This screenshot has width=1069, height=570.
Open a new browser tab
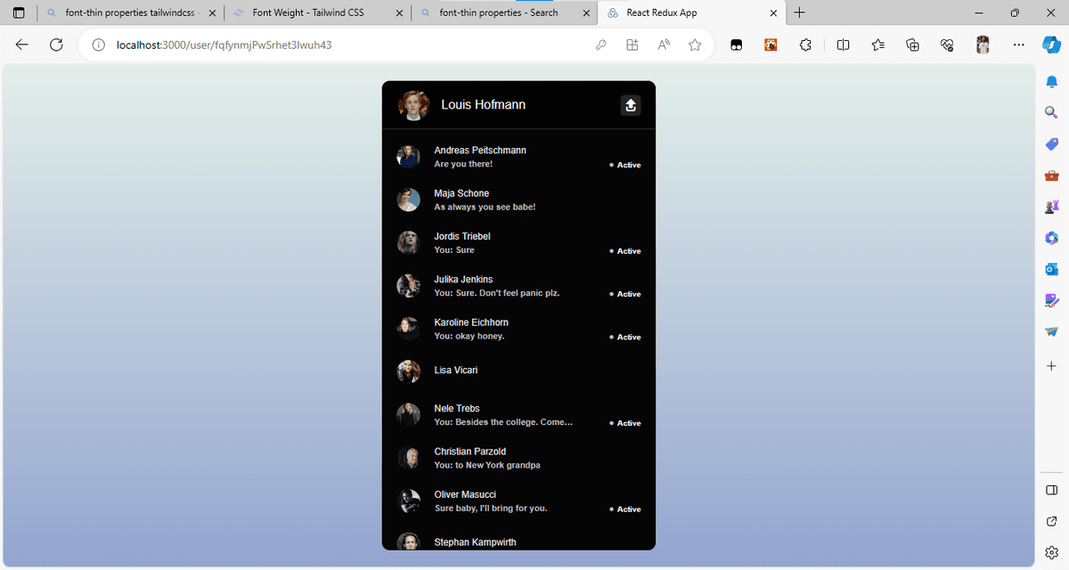799,13
